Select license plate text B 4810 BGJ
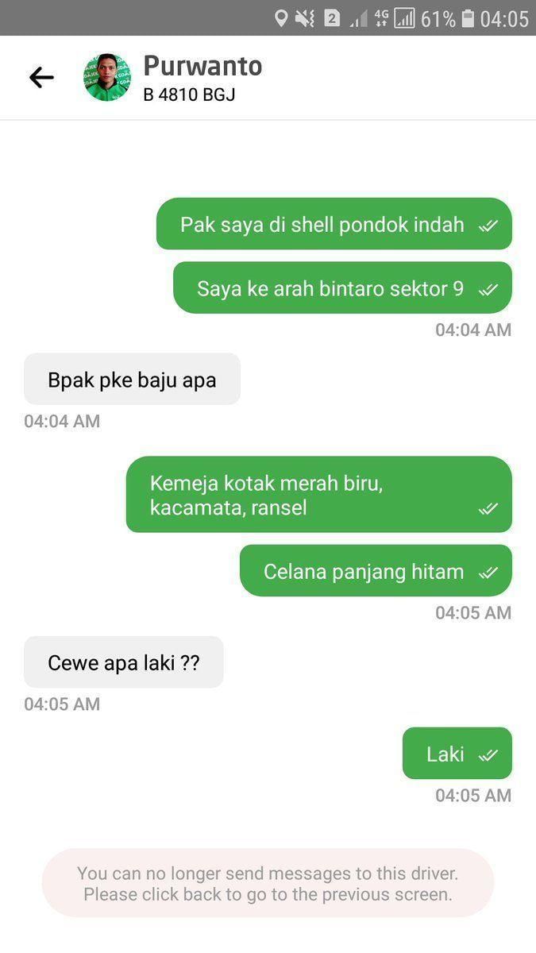Screen dimensions: 536x953 [x=189, y=95]
